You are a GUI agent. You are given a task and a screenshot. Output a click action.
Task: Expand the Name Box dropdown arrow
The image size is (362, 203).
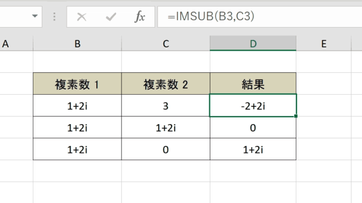[x=35, y=16]
